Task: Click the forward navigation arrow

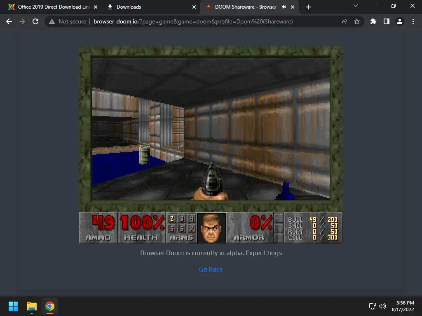Action: (x=22, y=21)
